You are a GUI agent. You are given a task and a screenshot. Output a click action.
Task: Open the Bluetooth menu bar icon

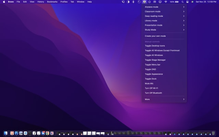133,2
